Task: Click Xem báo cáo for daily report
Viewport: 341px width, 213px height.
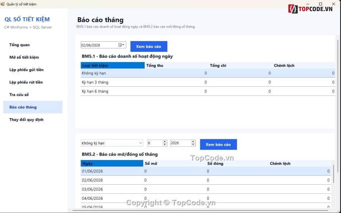Action: [149, 47]
